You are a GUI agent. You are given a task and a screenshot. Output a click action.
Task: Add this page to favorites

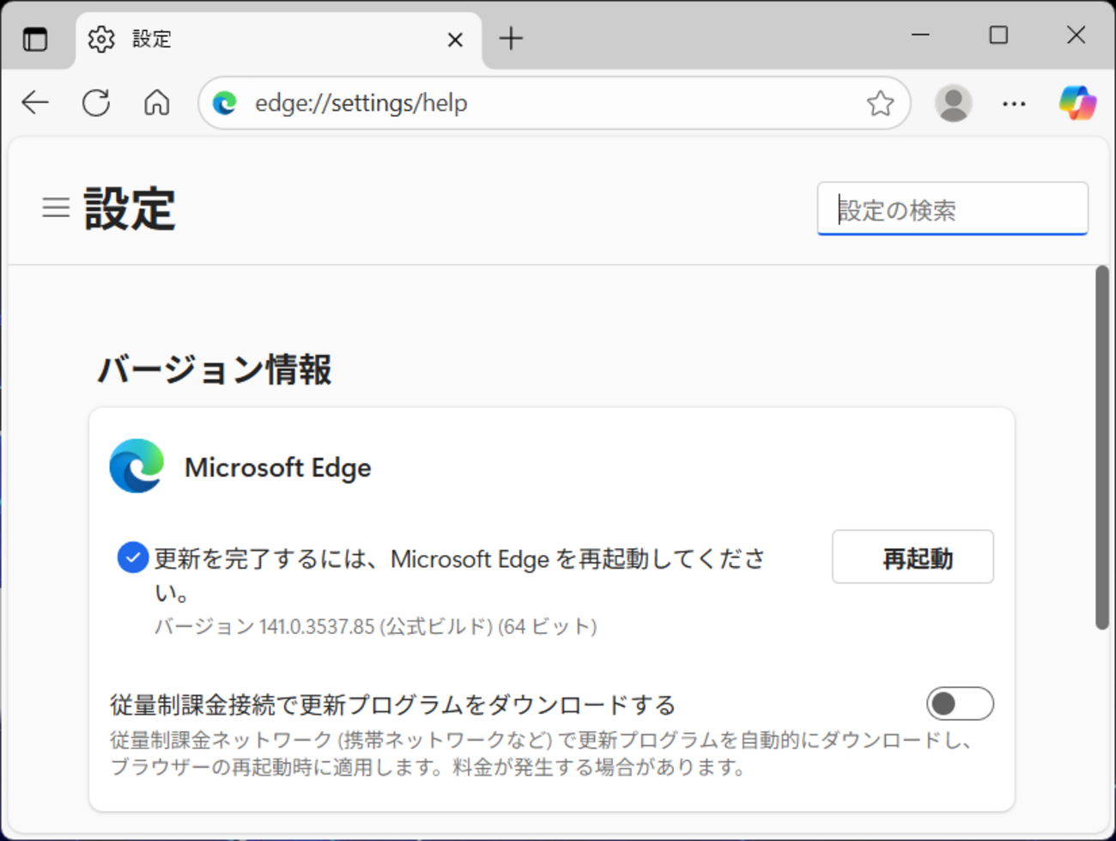[x=880, y=103]
